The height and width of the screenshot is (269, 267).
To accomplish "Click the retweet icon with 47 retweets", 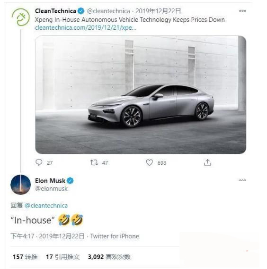I will coord(94,162).
